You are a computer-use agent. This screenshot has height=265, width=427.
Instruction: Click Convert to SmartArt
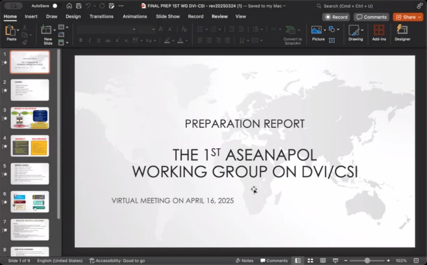coord(293,36)
